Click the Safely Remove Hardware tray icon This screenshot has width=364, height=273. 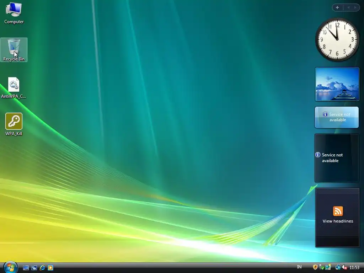click(x=321, y=267)
